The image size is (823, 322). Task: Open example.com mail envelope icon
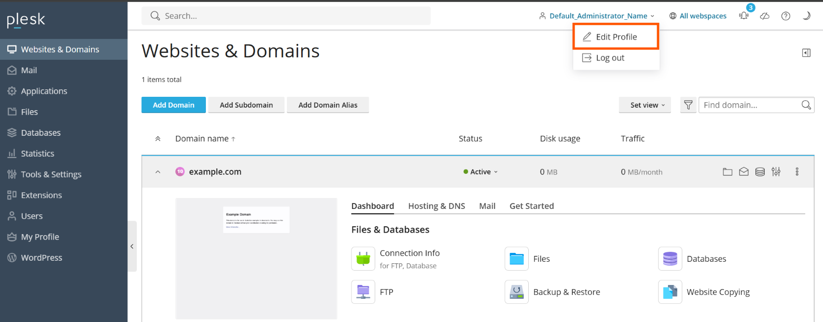coord(744,172)
